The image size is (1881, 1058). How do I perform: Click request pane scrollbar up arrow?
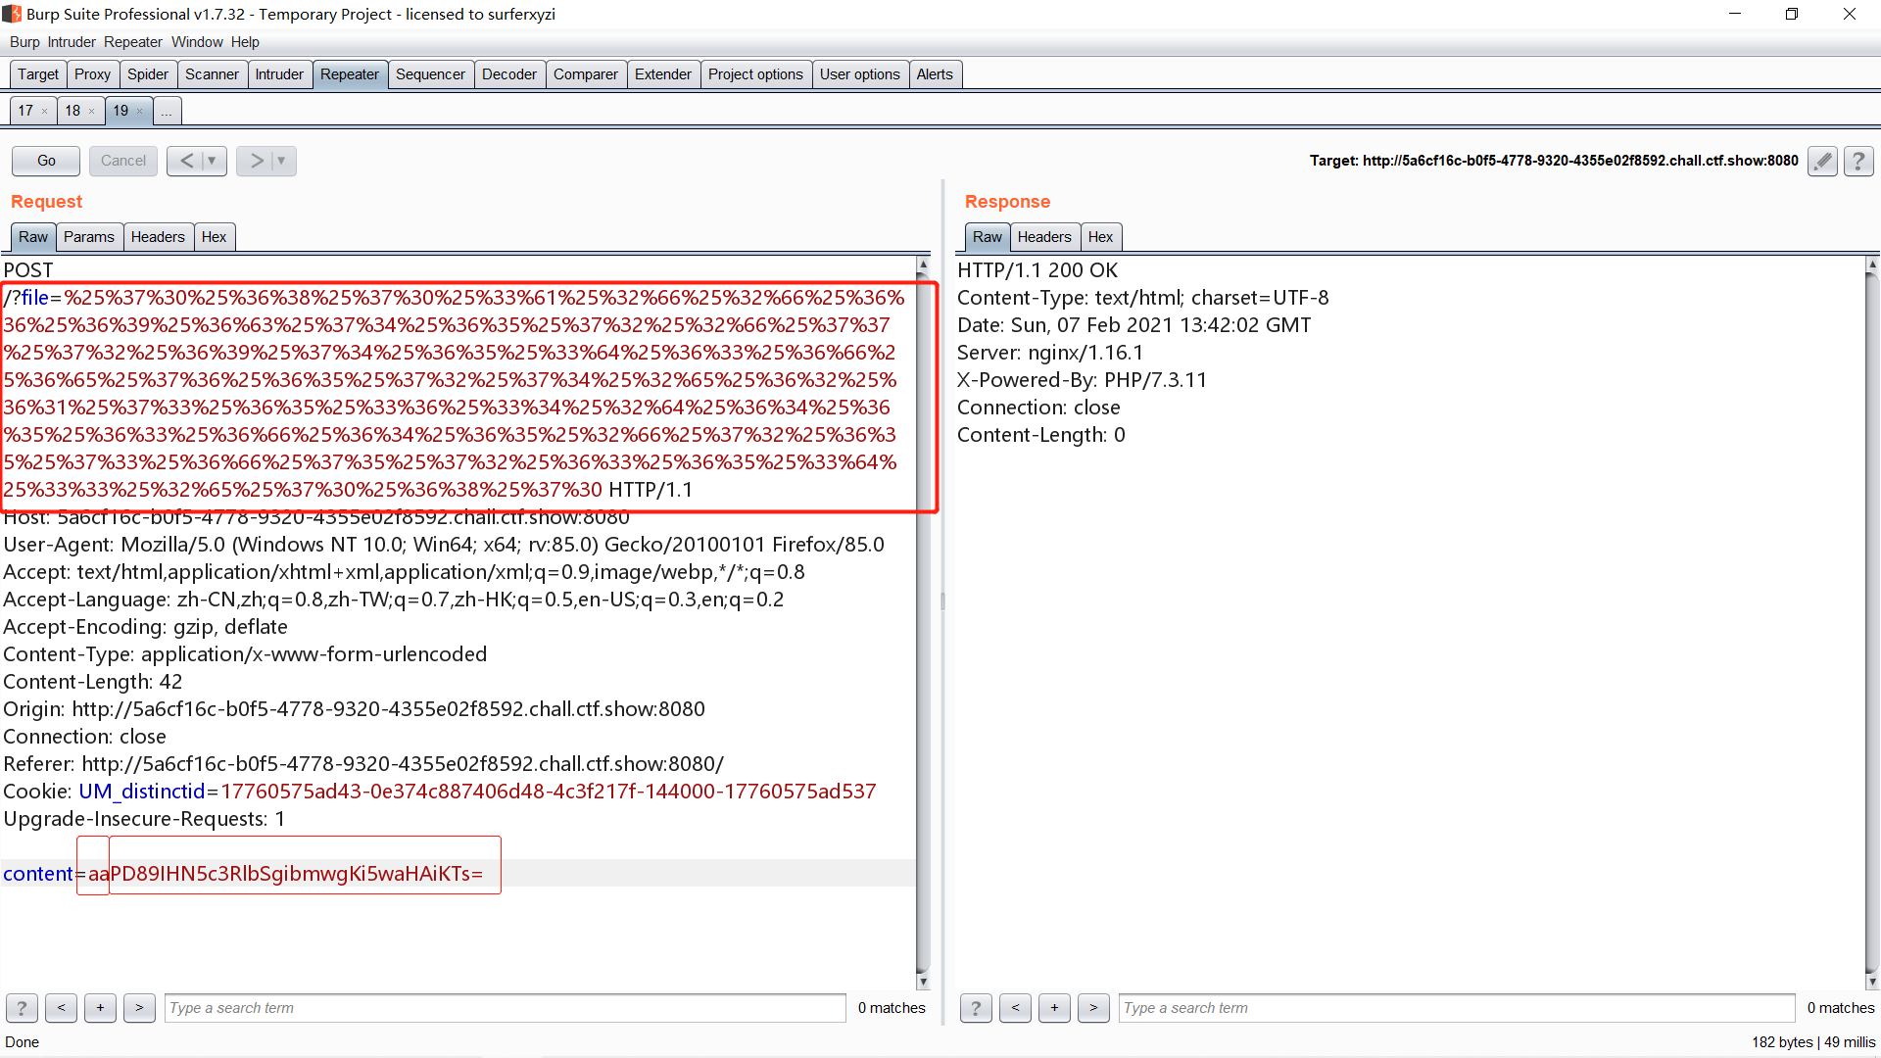923,264
